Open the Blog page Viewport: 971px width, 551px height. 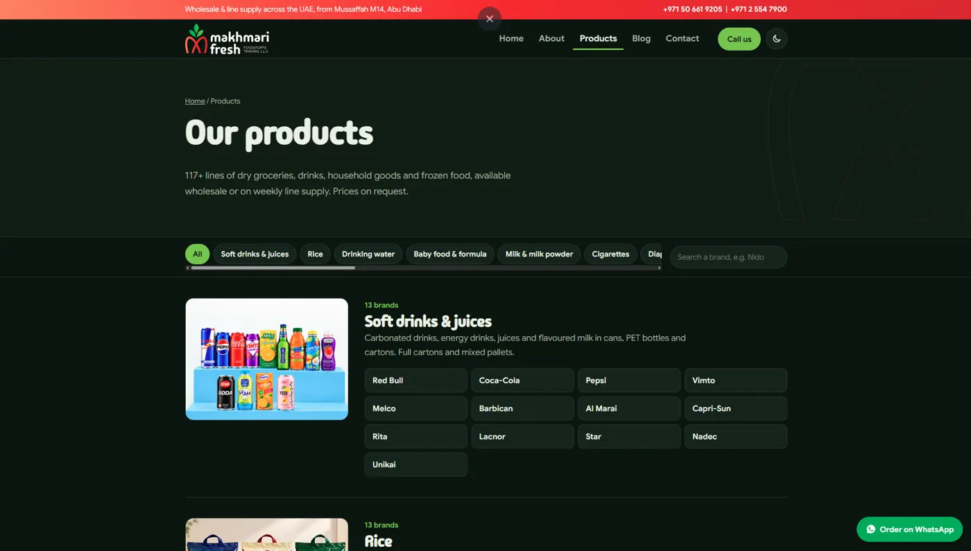coord(642,38)
